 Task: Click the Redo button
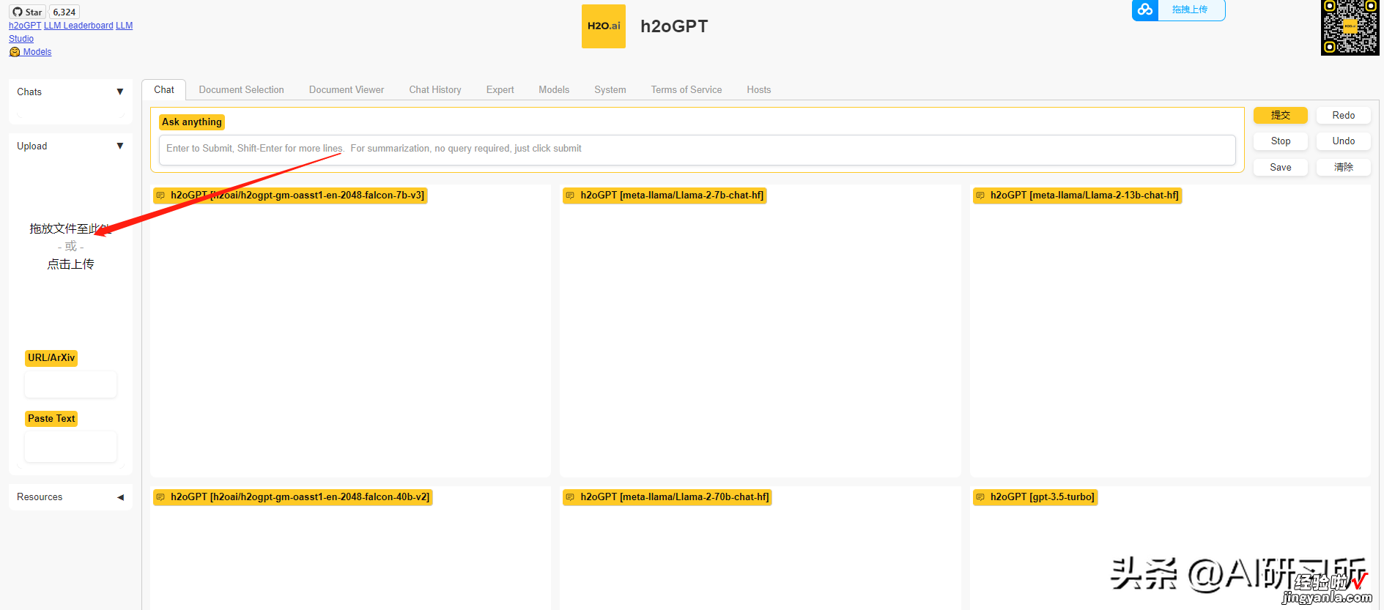(1344, 115)
